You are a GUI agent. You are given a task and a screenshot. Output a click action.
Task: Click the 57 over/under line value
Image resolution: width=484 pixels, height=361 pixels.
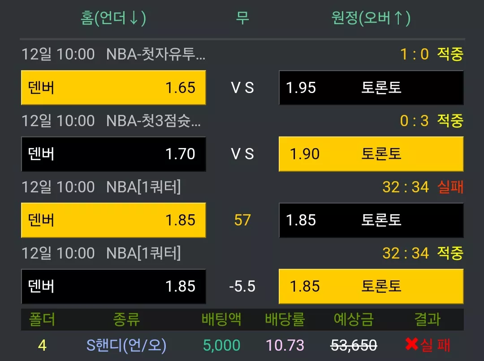point(242,220)
